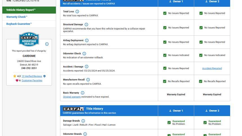Viewport: 242px width, 136px height.
Task: Click Odometer Check Owner 1 green checkmark
Action: [x=165, y=55]
